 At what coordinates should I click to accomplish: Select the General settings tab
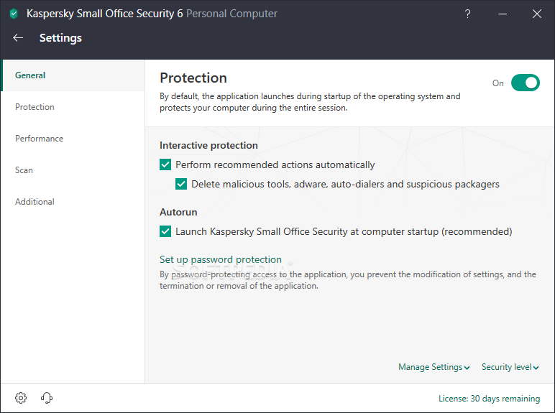(x=73, y=75)
